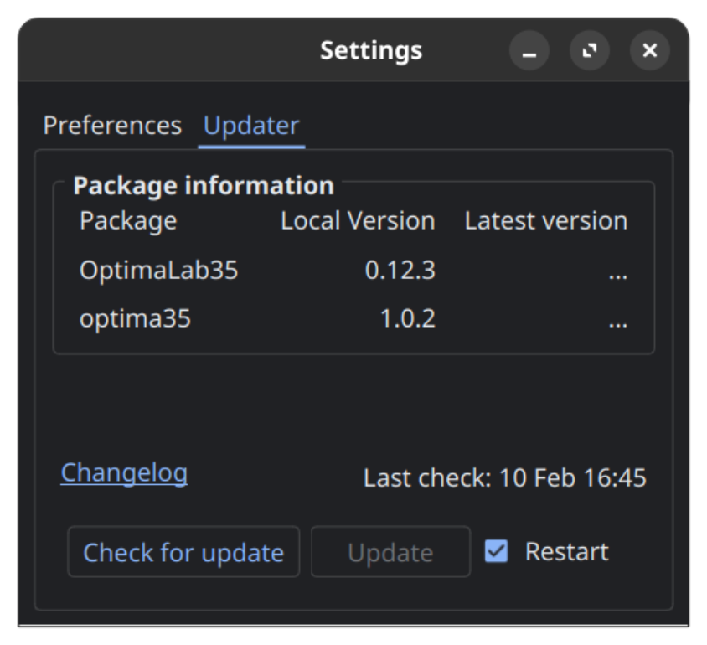This screenshot has height=645, width=707.
Task: Click the optima35 package name
Action: tap(135, 319)
